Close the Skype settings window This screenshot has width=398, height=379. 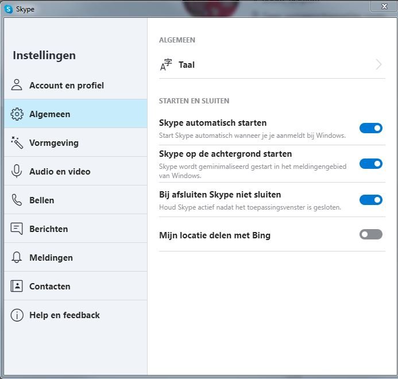point(384,6)
